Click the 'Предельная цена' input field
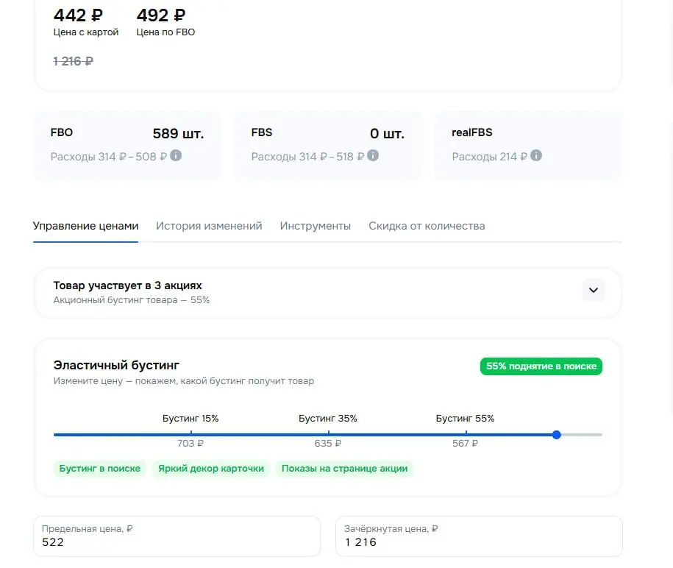This screenshot has width=673, height=568. tap(177, 536)
